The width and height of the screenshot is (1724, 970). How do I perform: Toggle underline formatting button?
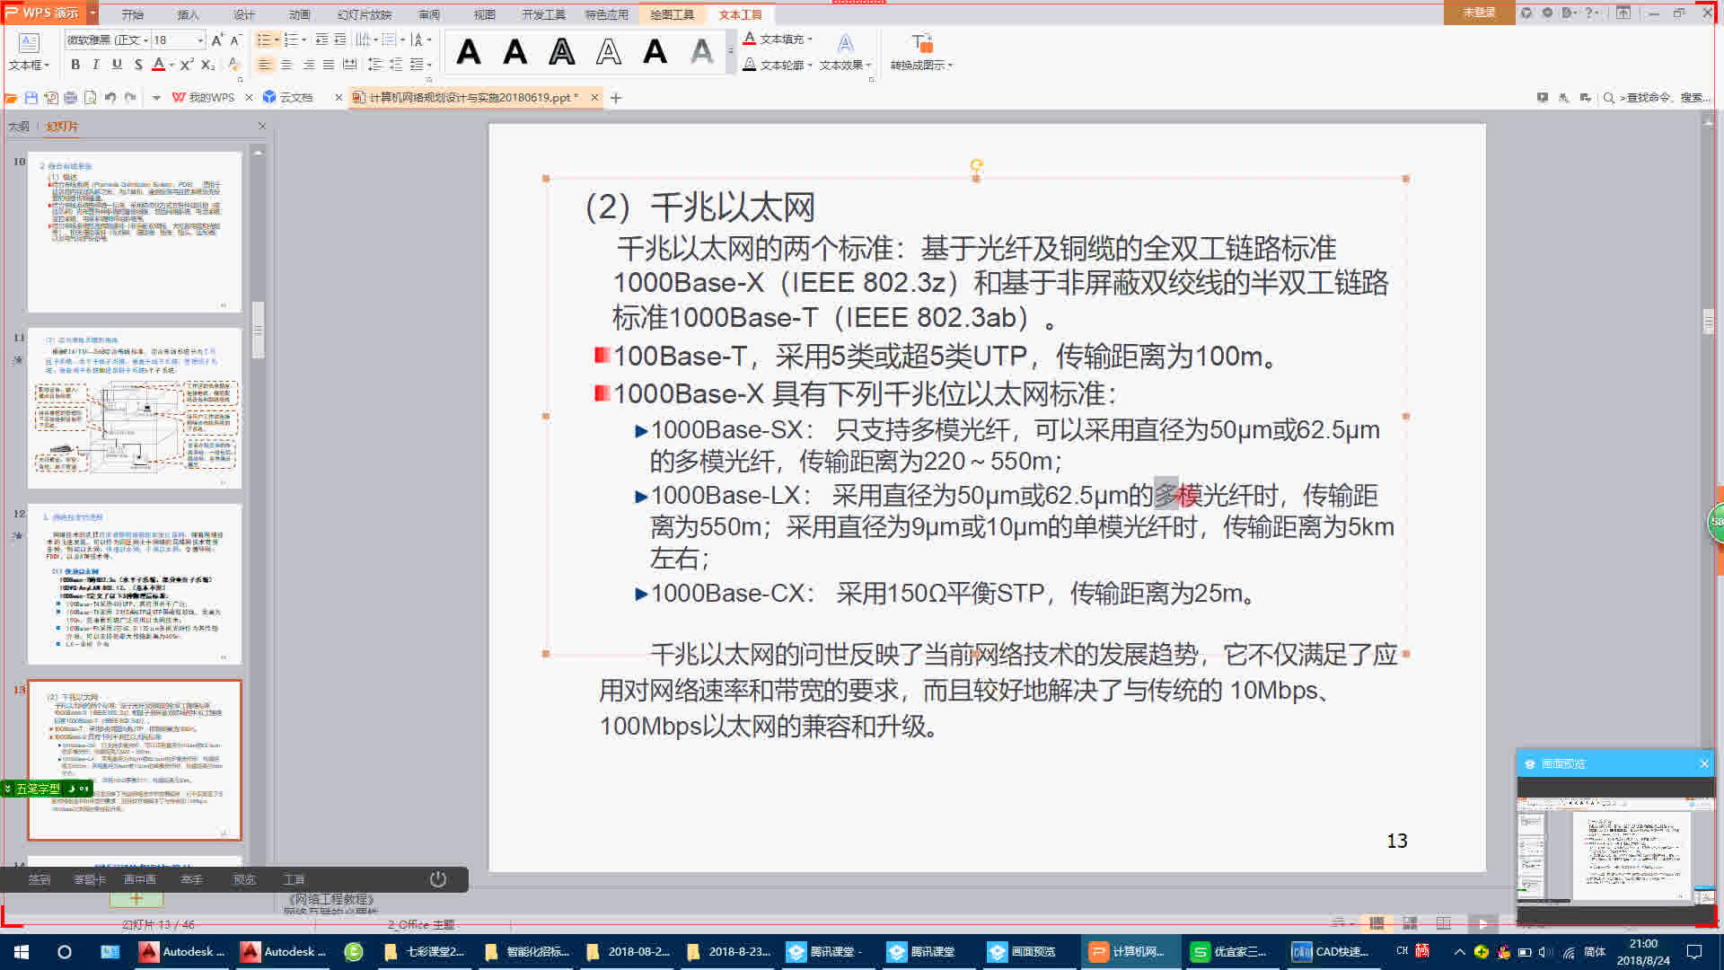(x=117, y=65)
